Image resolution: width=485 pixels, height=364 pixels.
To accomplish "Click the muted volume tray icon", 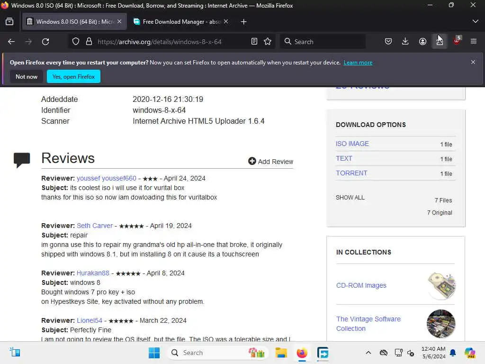I will tap(411, 353).
